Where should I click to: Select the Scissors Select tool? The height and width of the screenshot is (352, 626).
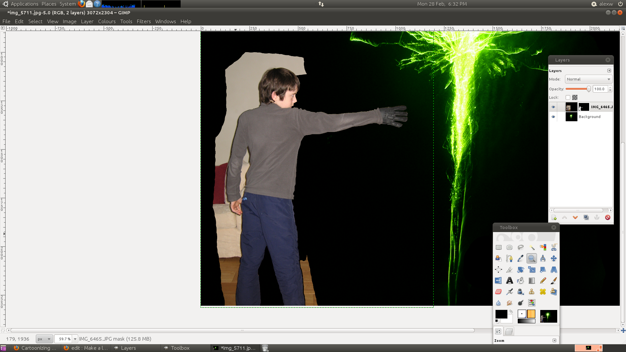(554, 247)
